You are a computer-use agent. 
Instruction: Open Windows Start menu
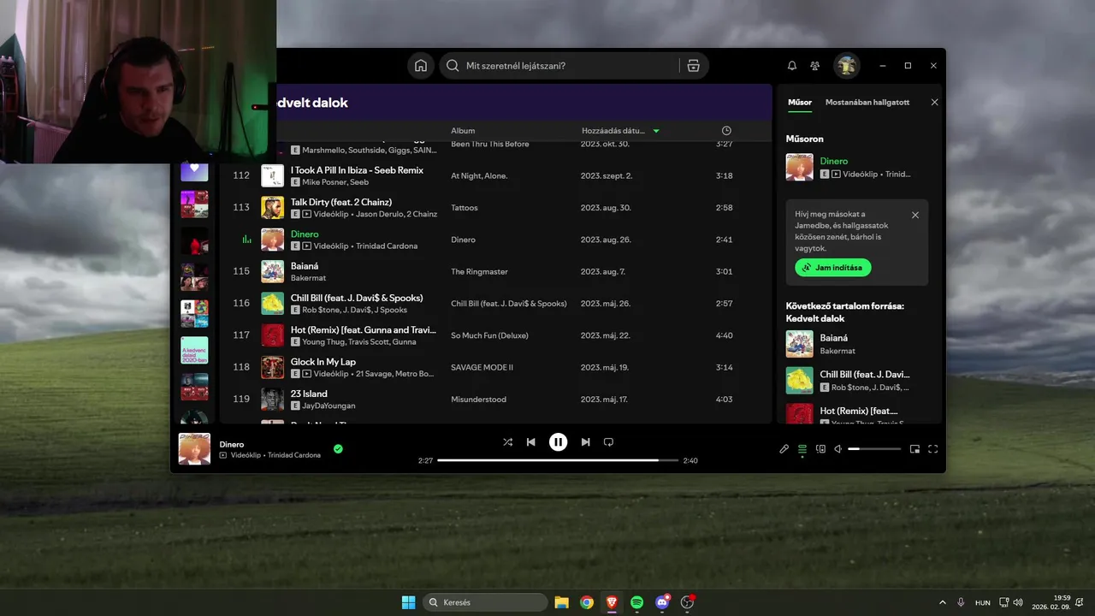tap(409, 602)
